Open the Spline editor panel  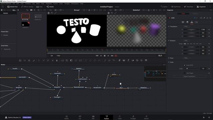164,7
